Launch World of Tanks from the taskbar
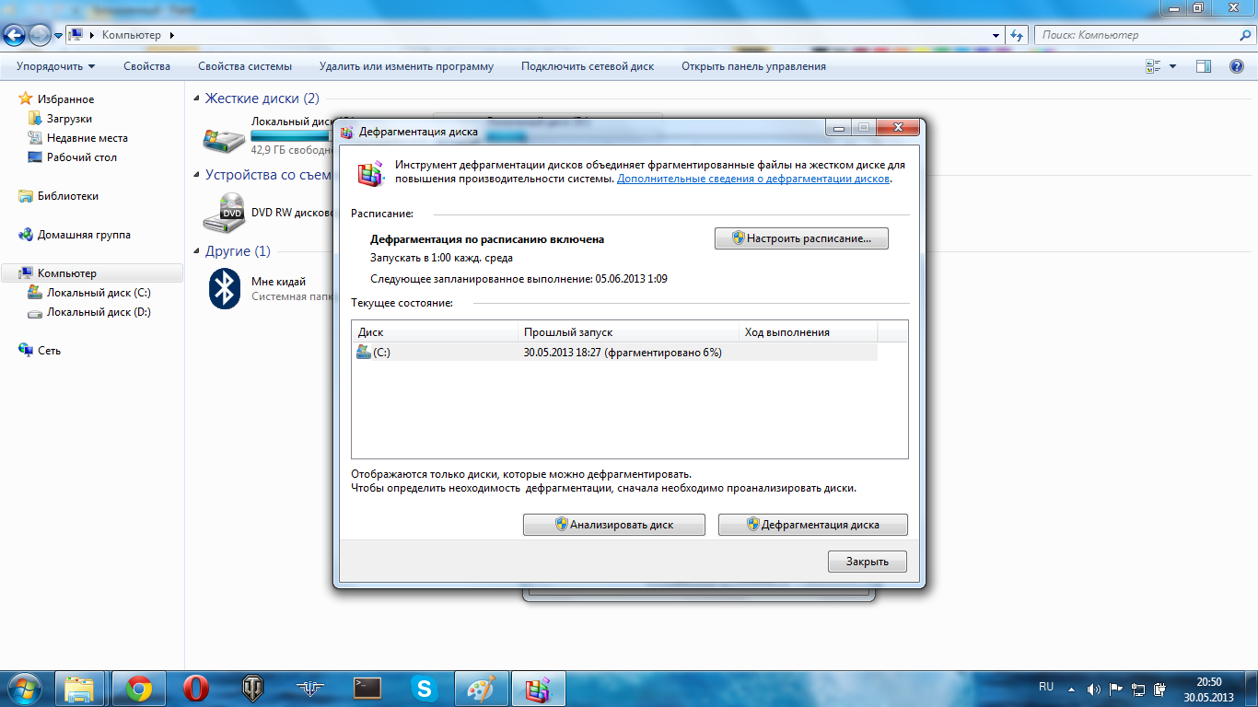 pyautogui.click(x=253, y=689)
